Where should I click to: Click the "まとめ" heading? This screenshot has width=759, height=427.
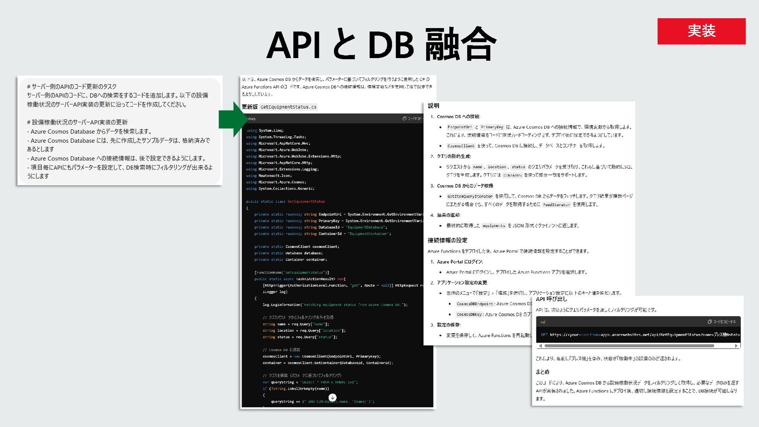pos(542,372)
